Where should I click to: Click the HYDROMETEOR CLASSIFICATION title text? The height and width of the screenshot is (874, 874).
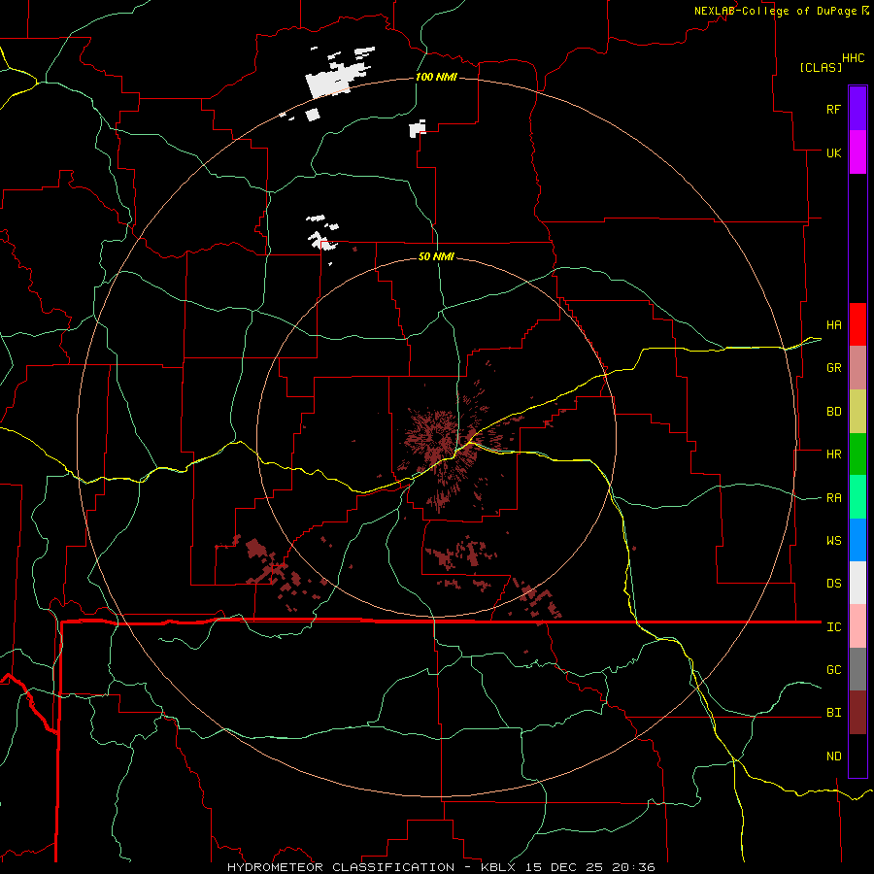pos(341,867)
